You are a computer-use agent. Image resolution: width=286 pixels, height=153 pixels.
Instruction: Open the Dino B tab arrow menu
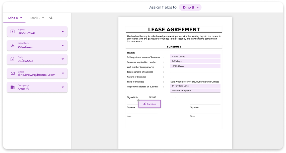point(21,18)
